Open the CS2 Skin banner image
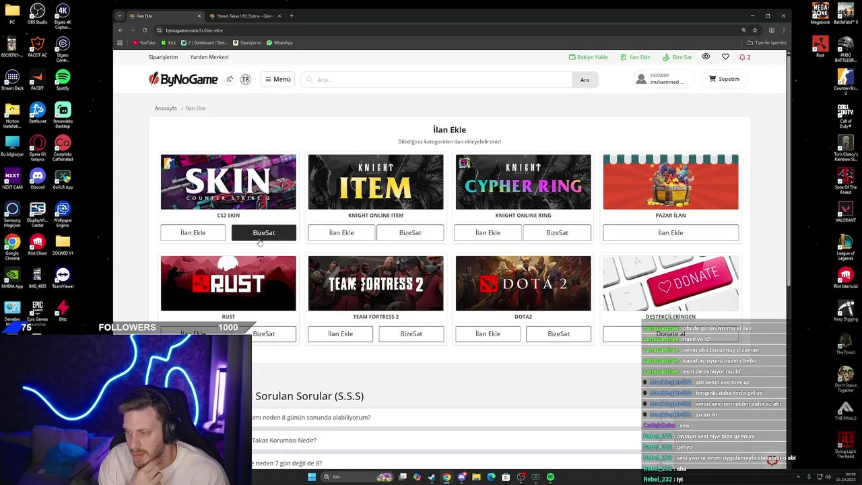Screen dimensions: 862x485 point(228,182)
